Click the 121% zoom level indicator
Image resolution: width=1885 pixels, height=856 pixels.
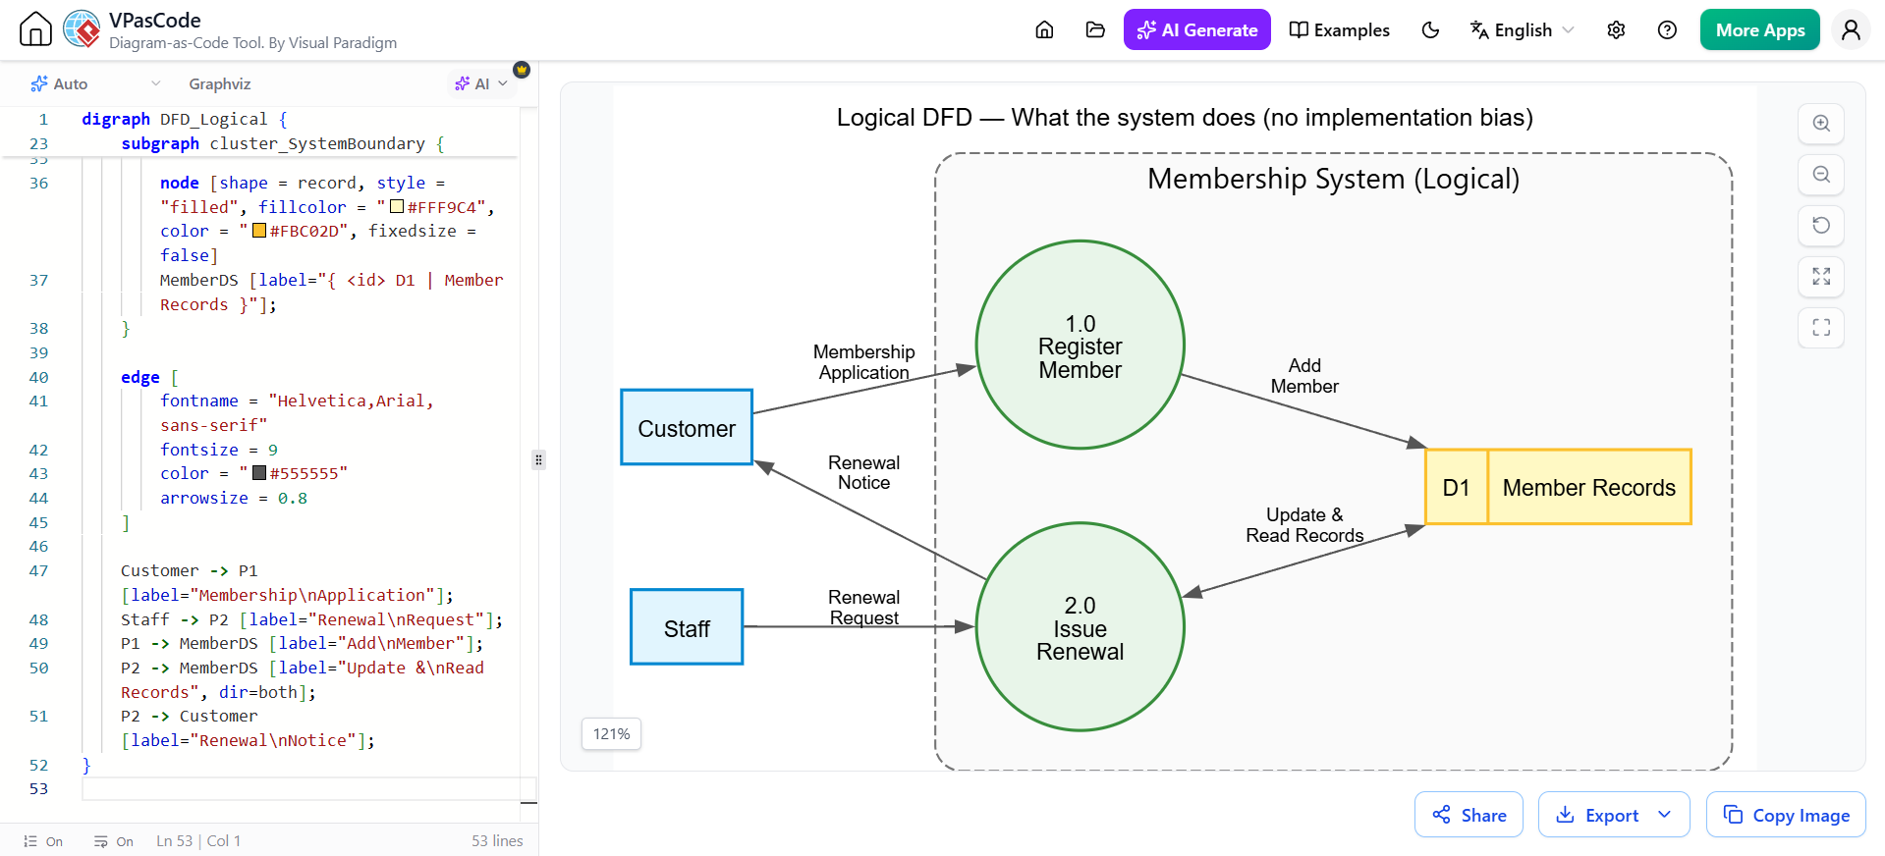tap(611, 733)
